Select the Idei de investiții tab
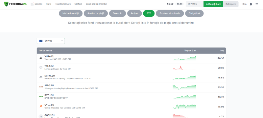 (71, 13)
